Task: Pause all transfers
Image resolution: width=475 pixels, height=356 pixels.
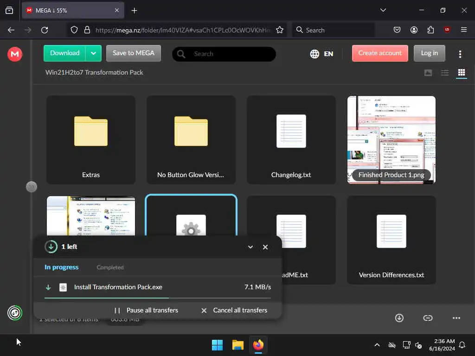Action: pyautogui.click(x=147, y=310)
